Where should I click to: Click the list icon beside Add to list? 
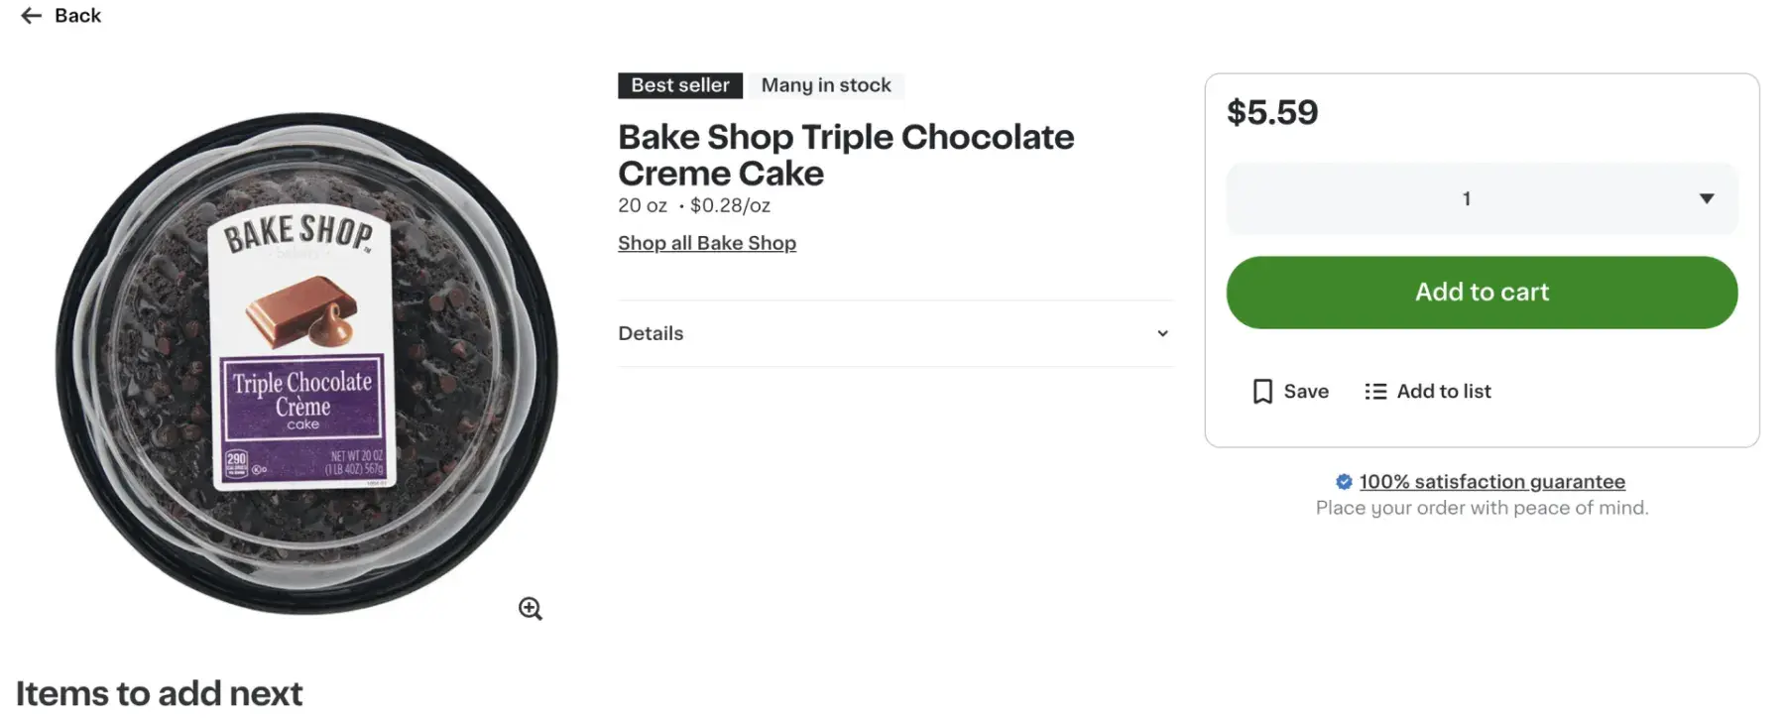[1374, 392]
